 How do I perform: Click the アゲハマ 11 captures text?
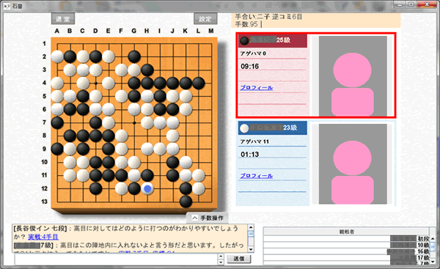coord(254,141)
